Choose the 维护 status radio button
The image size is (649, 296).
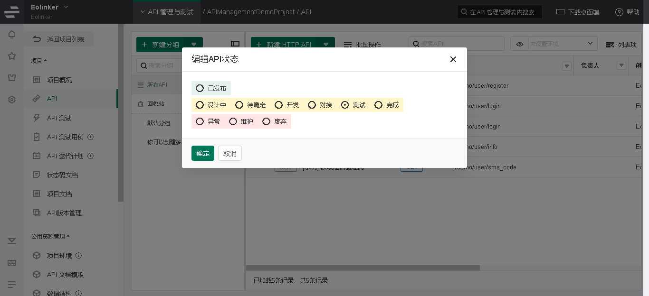point(233,121)
